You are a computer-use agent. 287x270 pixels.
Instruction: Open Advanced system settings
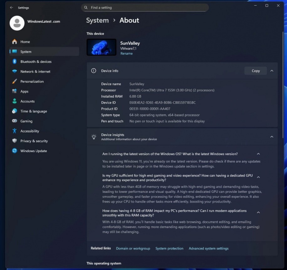(x=208, y=248)
